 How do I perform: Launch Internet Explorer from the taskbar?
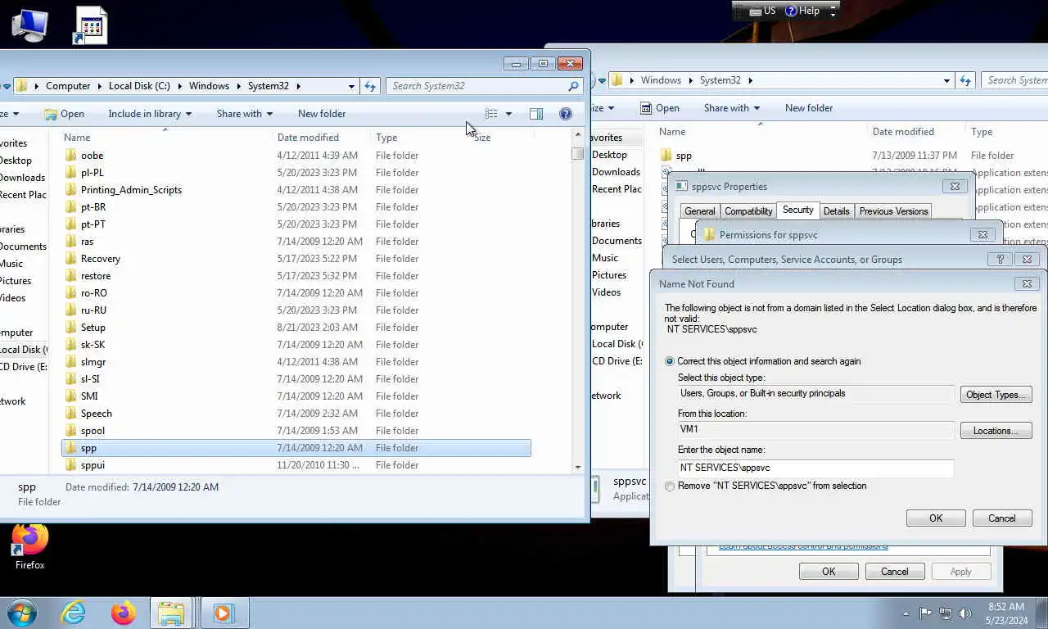click(73, 613)
